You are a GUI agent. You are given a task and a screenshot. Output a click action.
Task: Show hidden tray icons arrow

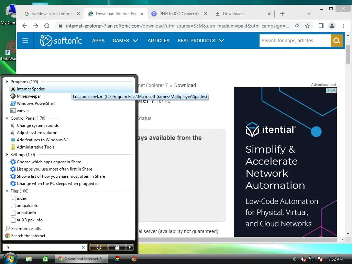click(x=294, y=259)
